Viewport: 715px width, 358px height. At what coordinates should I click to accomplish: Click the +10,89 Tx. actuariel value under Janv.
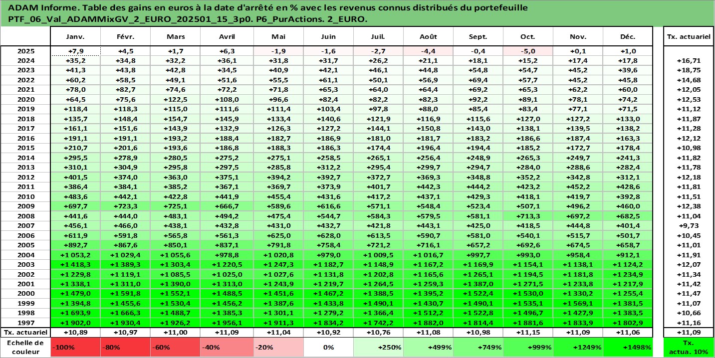point(75,332)
